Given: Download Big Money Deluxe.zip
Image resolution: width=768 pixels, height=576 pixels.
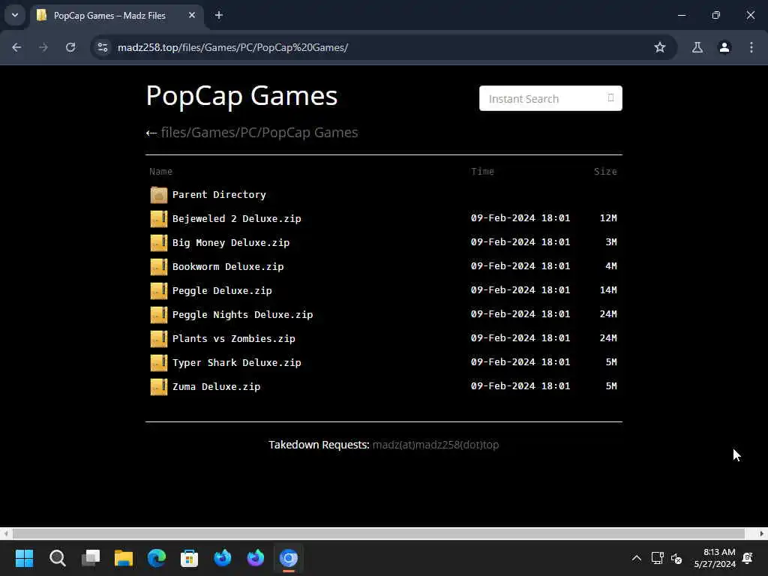Looking at the screenshot, I should pyautogui.click(x=231, y=242).
